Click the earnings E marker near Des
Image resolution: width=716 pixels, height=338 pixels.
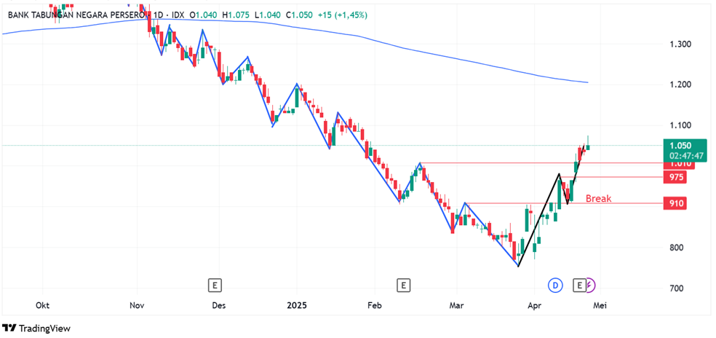[215, 286]
